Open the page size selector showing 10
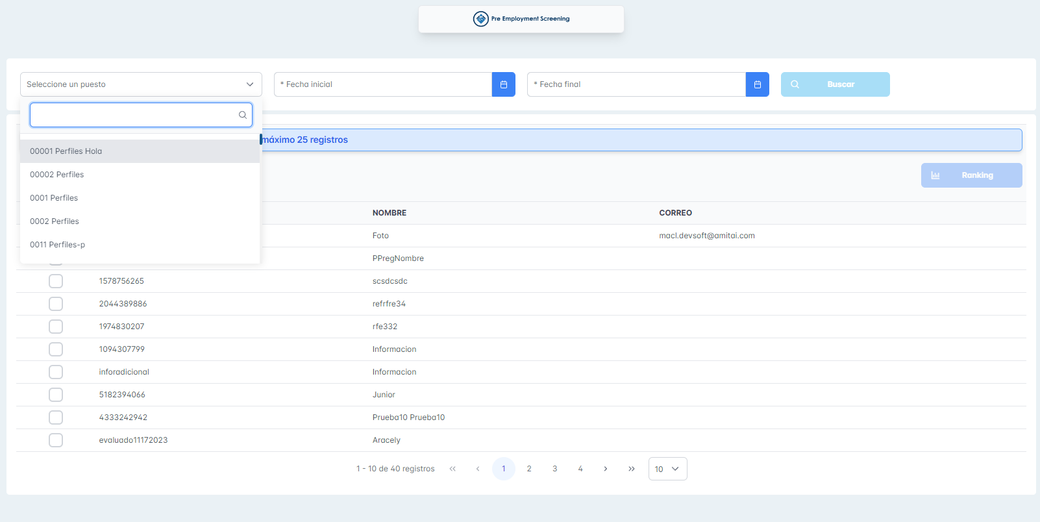1040x522 pixels. [x=667, y=469]
